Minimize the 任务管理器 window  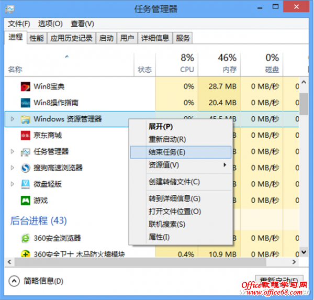coord(260,8)
